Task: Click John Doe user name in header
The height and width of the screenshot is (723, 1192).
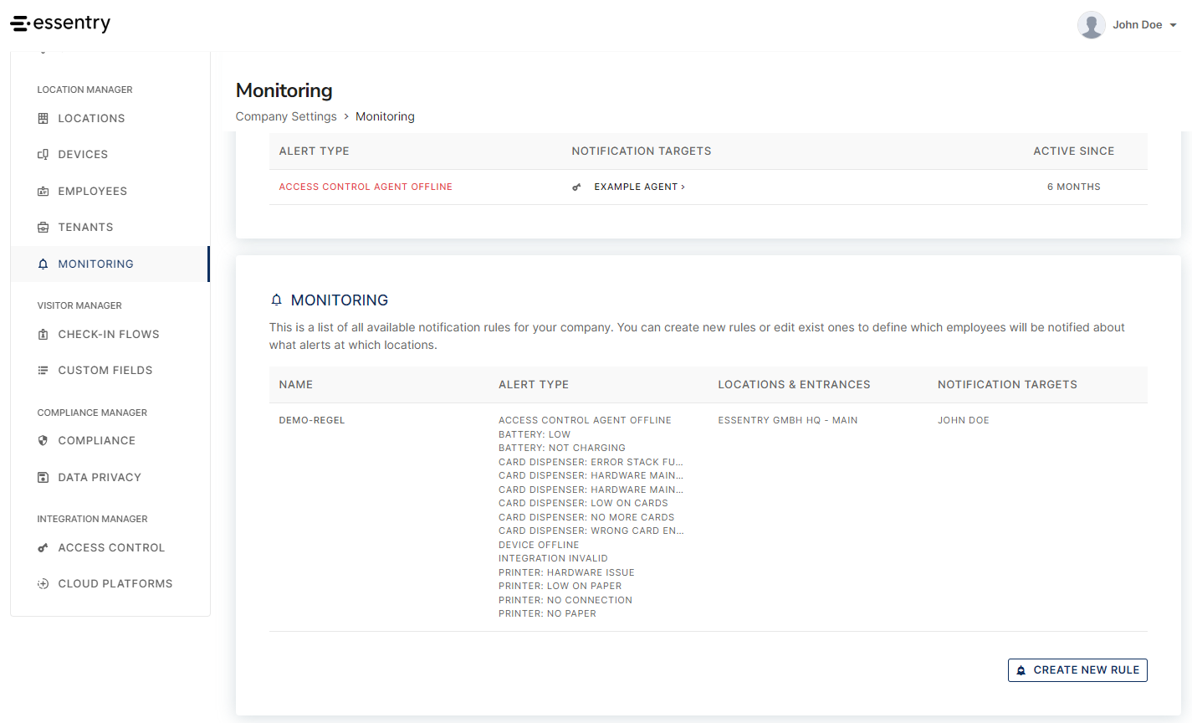Action: [x=1138, y=25]
